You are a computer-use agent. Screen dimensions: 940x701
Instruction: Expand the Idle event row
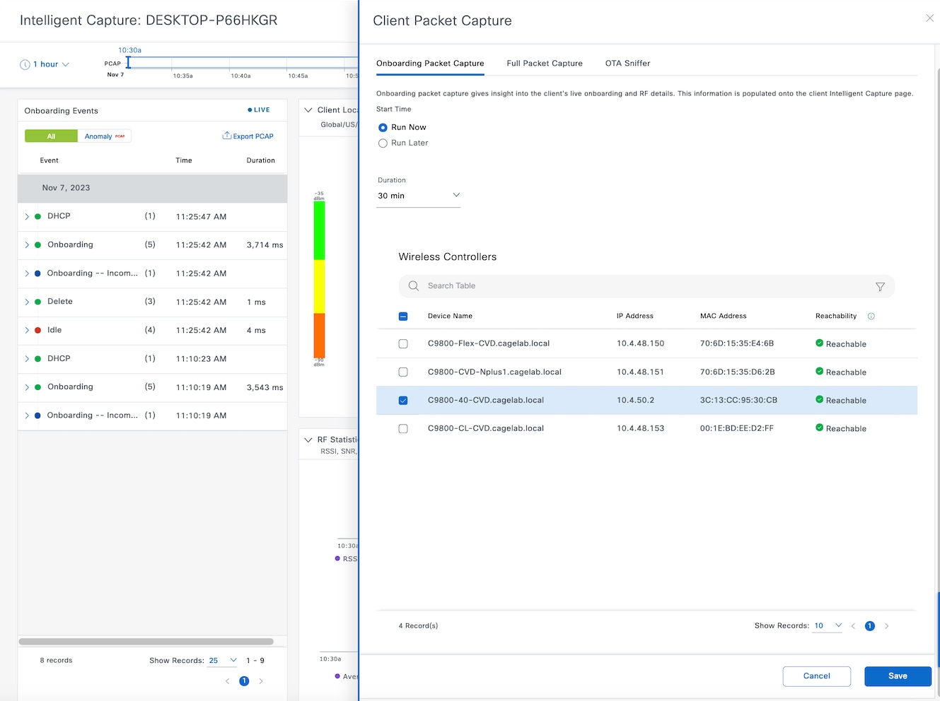27,331
